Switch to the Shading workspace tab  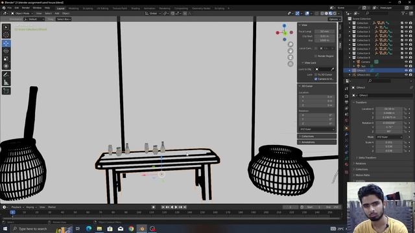tap(136, 8)
